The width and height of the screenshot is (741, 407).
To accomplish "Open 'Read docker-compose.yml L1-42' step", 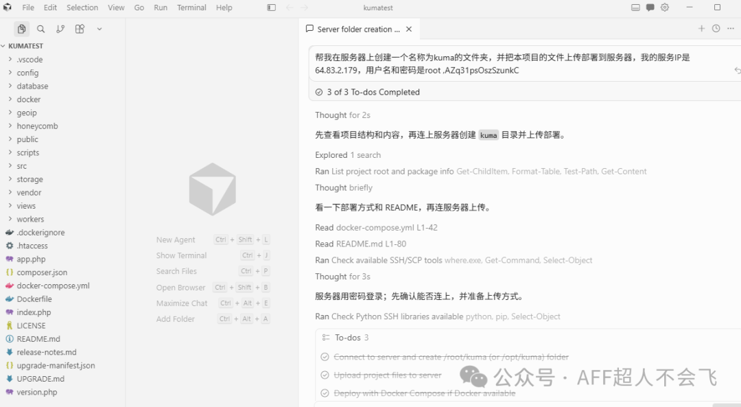I will [376, 227].
